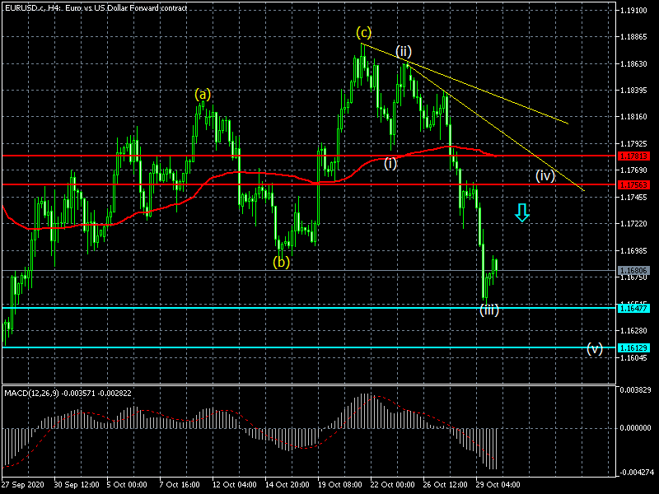Select the (iii) wave label at the low
Screen dimensions: 659x494
pos(489,310)
